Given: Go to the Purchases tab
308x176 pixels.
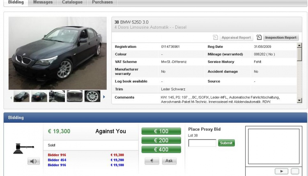Looking at the screenshot, I should point(102,2).
